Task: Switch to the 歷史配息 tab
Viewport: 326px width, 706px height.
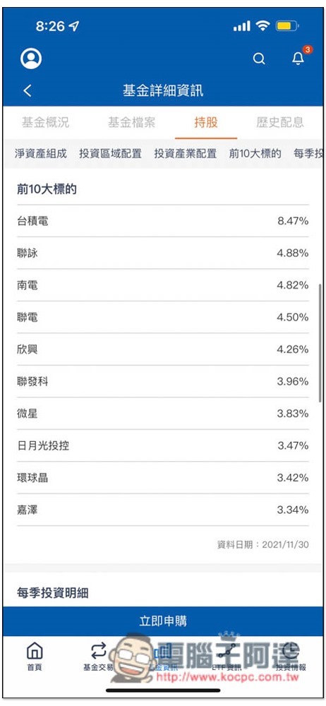Action: tap(280, 122)
